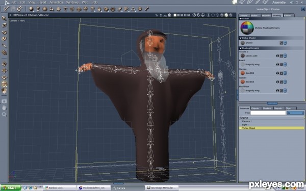Open the Insert menu
This screenshot has width=306, height=191.
[x=42, y=3]
